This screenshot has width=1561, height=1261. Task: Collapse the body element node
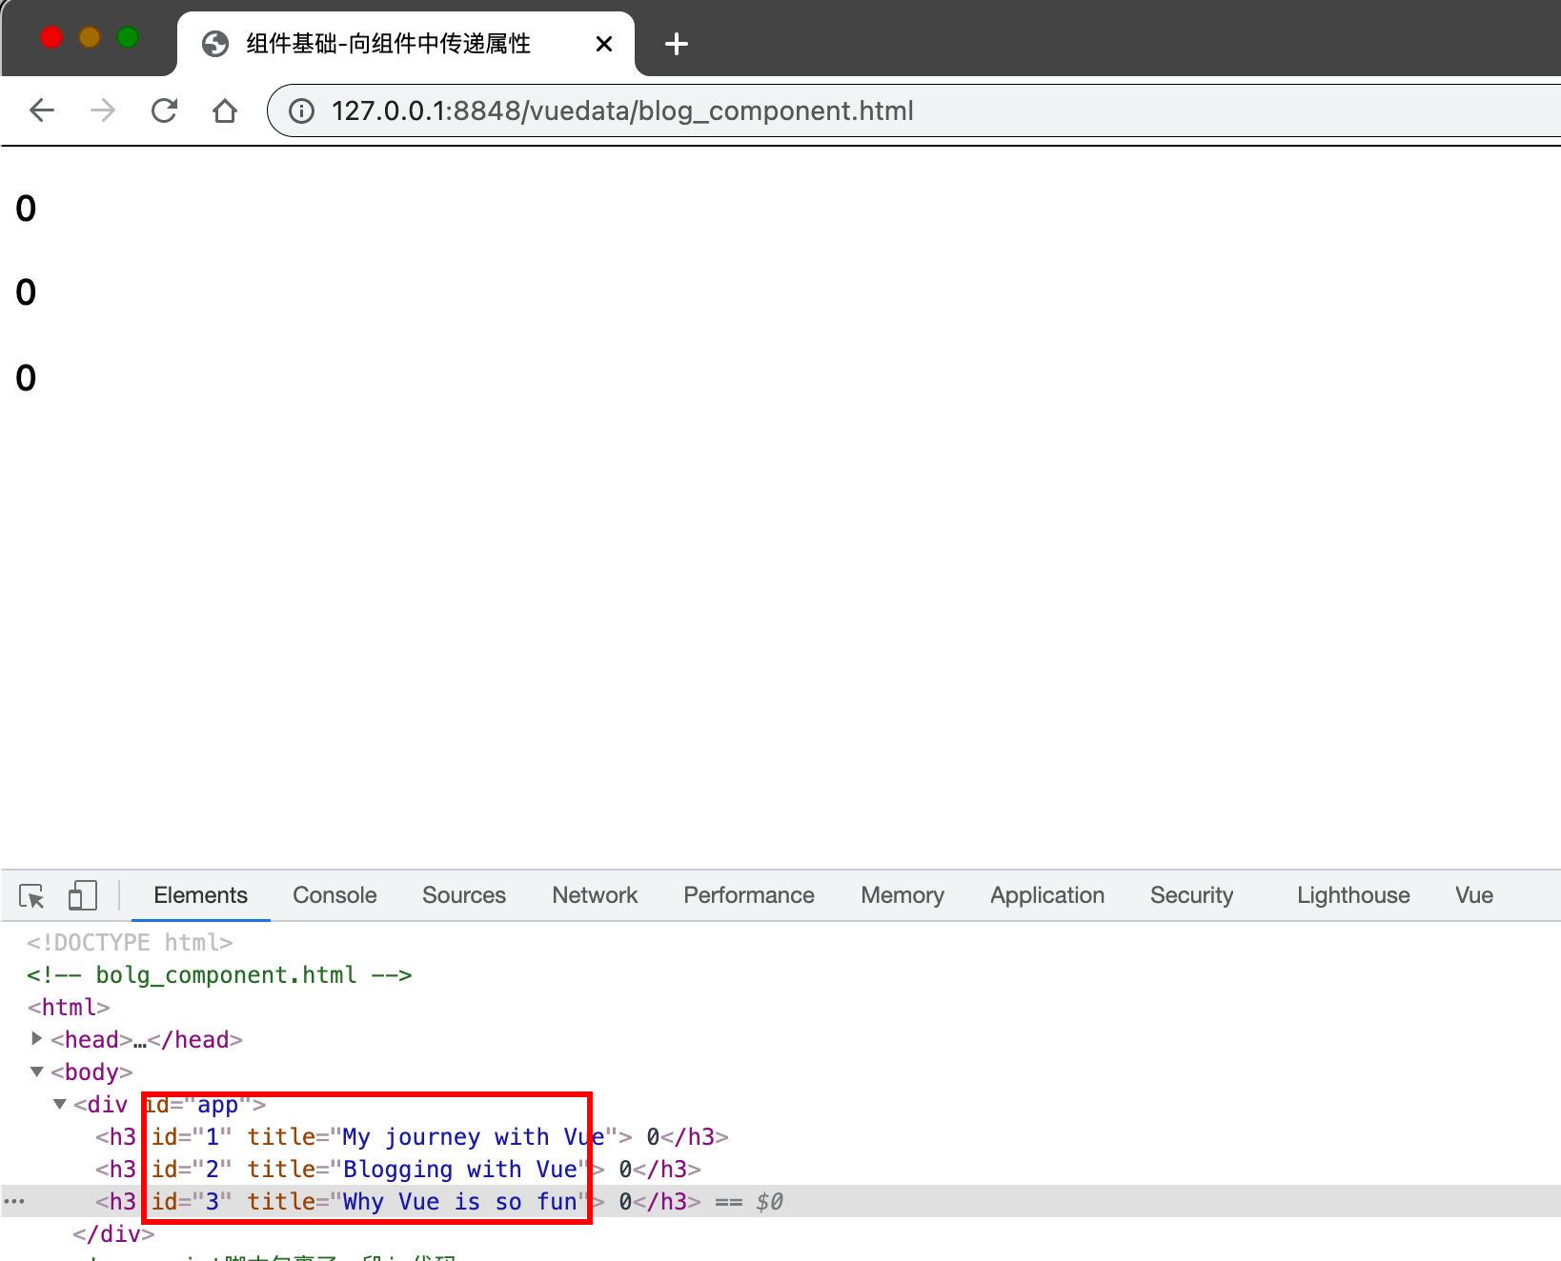pyautogui.click(x=37, y=1071)
